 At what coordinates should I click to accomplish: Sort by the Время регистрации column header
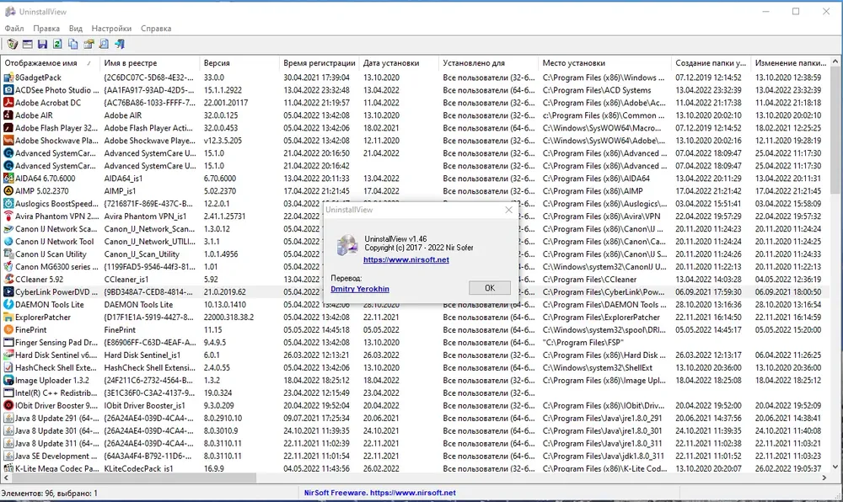coord(319,63)
